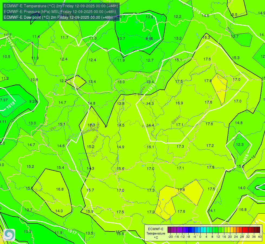Click the Vas county label
This screenshot has width=265, height=244.
coord(53,129)
